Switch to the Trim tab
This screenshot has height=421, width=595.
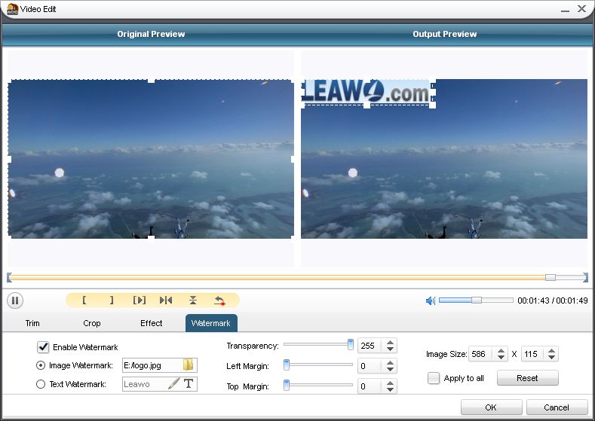coord(32,323)
